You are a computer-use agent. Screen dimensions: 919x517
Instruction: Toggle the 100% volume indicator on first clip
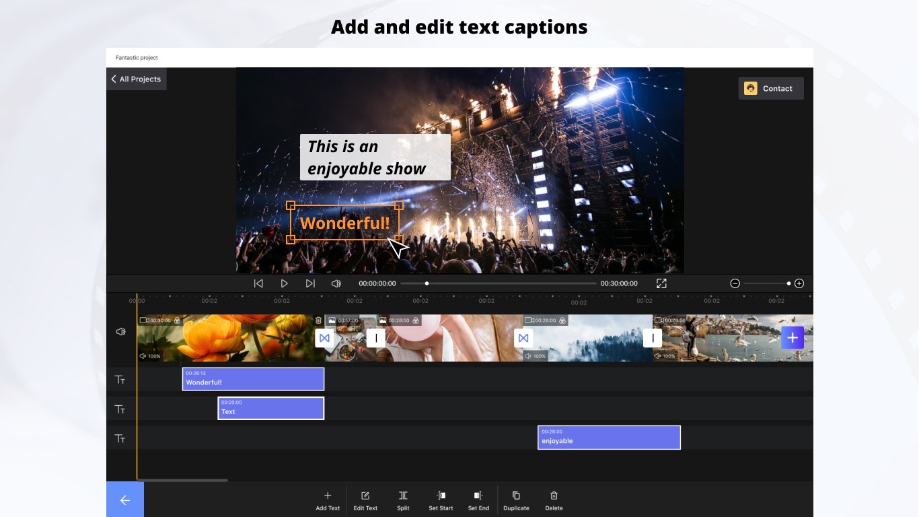pyautogui.click(x=149, y=355)
